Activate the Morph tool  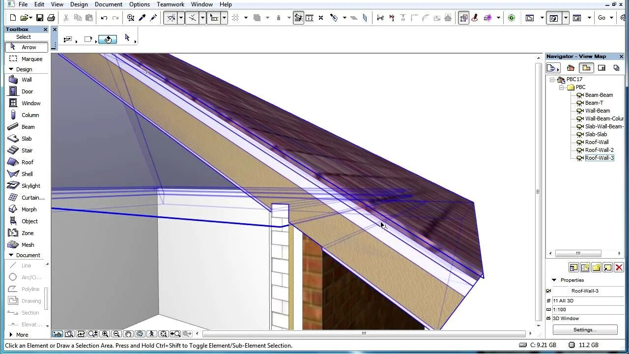(x=29, y=209)
